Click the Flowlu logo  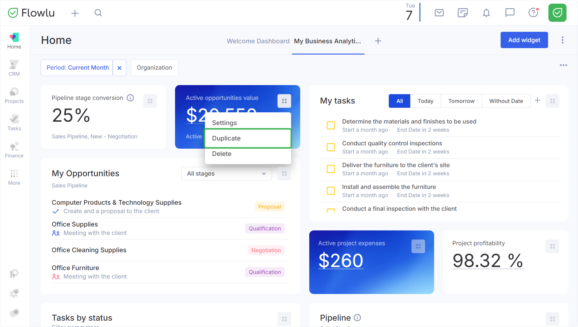(x=31, y=13)
